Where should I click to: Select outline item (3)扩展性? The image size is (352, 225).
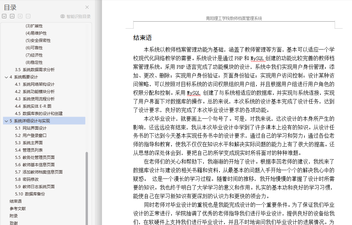34,26
